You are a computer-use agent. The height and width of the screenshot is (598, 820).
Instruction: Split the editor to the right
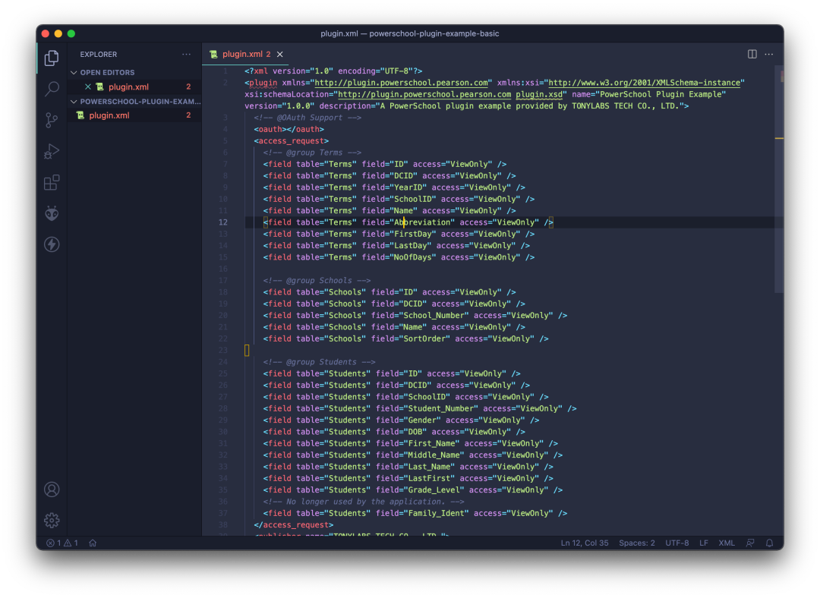coord(752,55)
